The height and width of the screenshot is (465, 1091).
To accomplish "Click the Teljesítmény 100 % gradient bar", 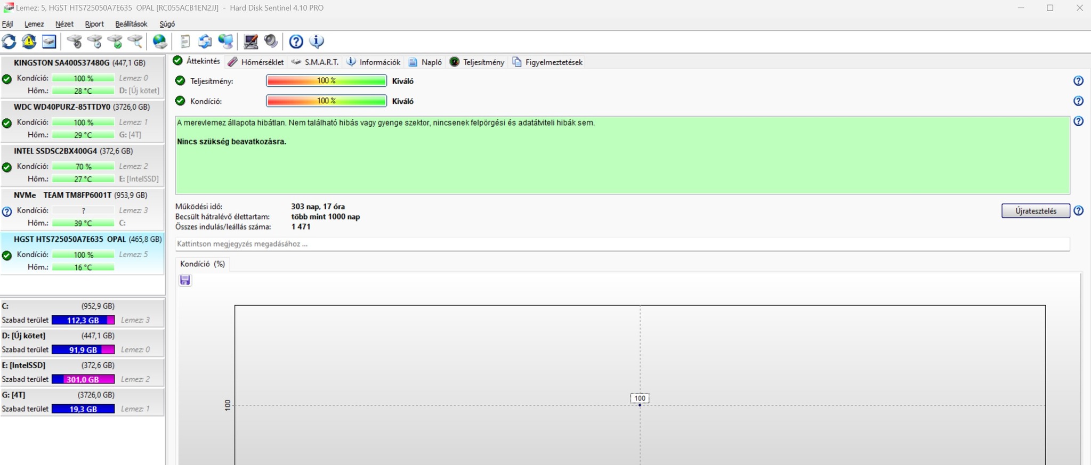I will pyautogui.click(x=326, y=81).
